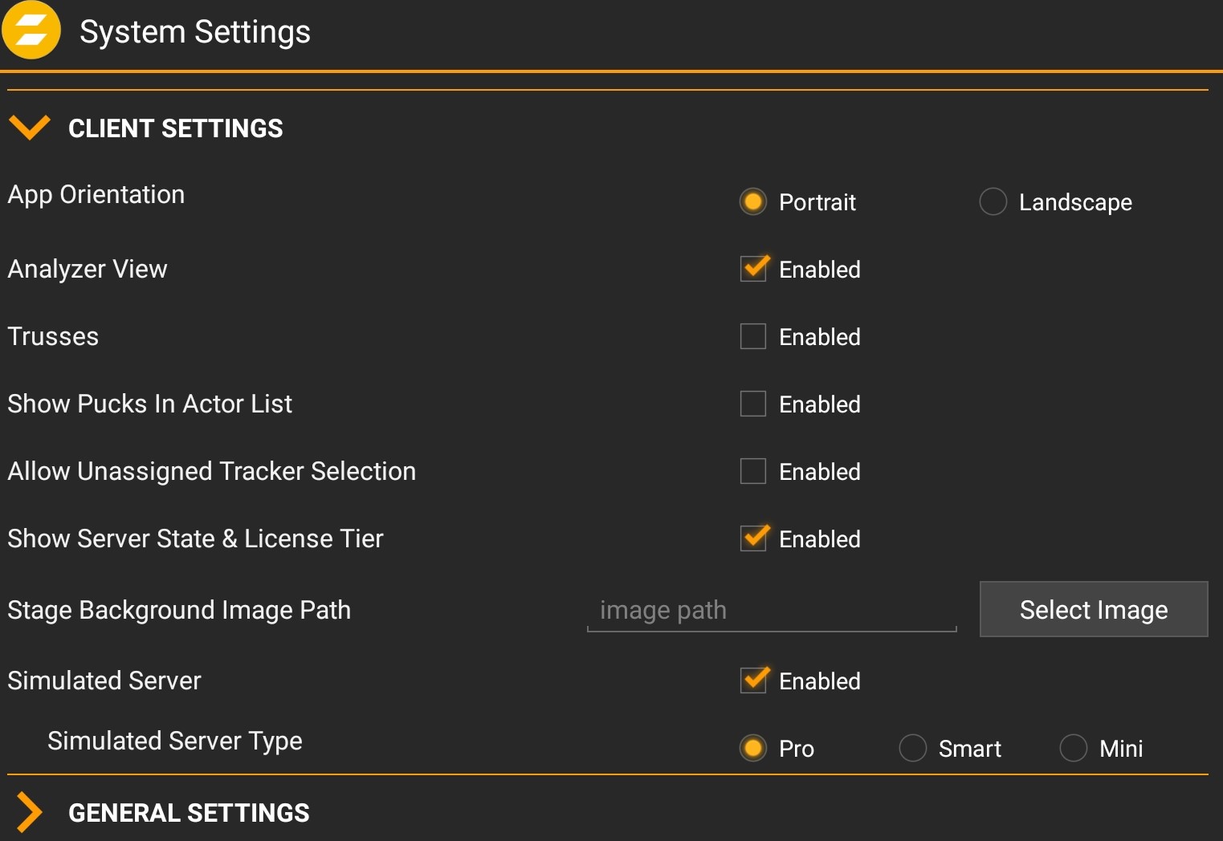Click the Stage Background Image Path label

(179, 610)
